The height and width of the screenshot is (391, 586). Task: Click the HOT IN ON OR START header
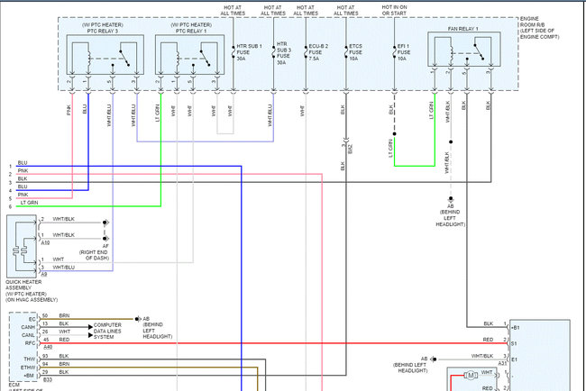click(x=394, y=10)
